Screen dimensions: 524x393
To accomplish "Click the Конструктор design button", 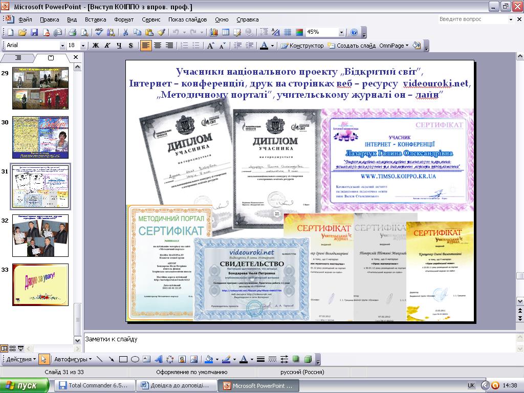I will [x=302, y=46].
